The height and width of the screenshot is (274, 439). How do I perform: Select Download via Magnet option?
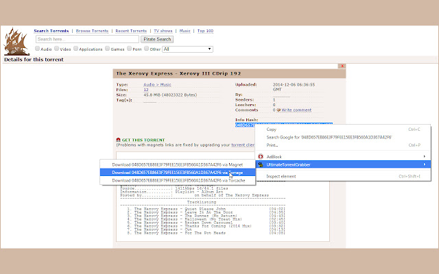click(178, 164)
